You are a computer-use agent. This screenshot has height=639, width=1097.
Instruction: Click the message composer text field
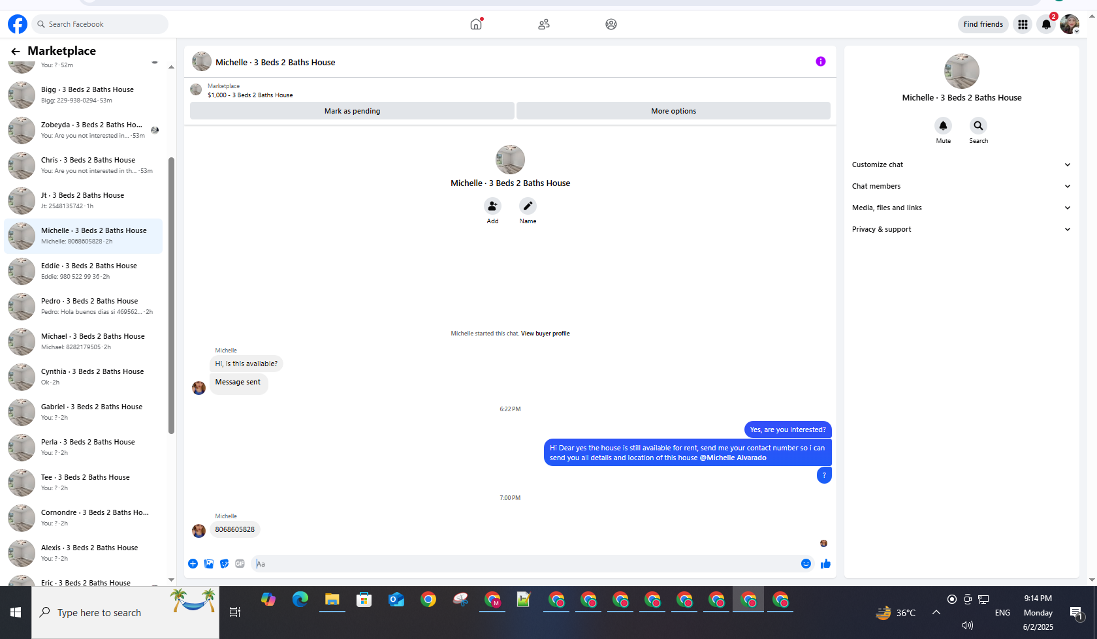[526, 564]
